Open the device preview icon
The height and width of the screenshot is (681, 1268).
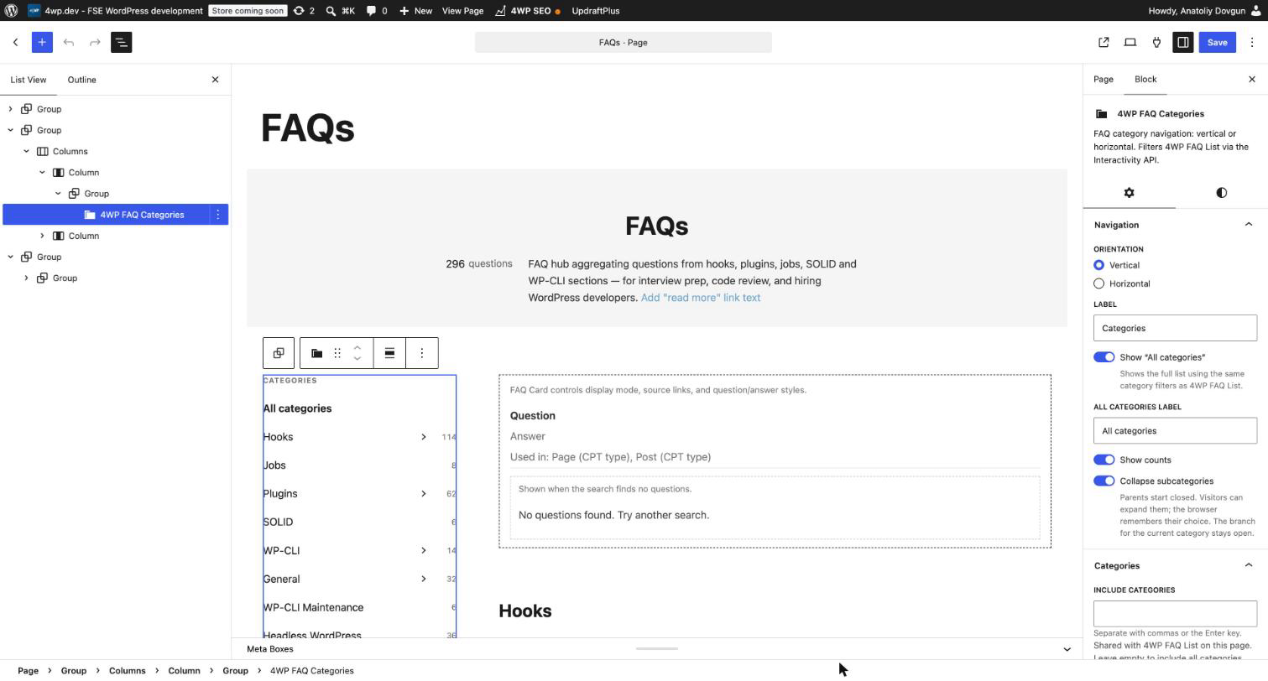pos(1130,42)
